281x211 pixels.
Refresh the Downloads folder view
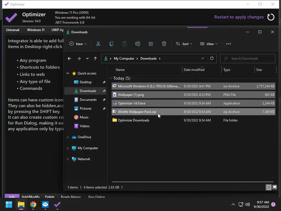[212, 58]
